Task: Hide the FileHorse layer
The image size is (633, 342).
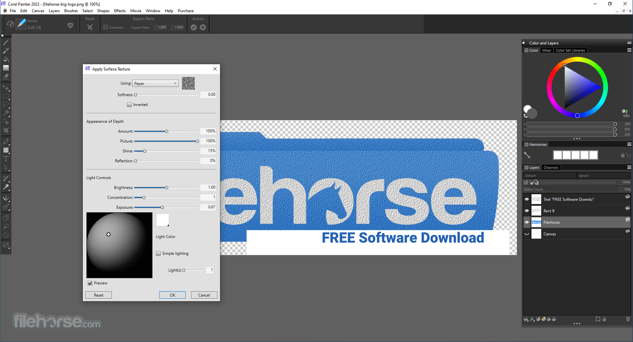Action: click(527, 222)
